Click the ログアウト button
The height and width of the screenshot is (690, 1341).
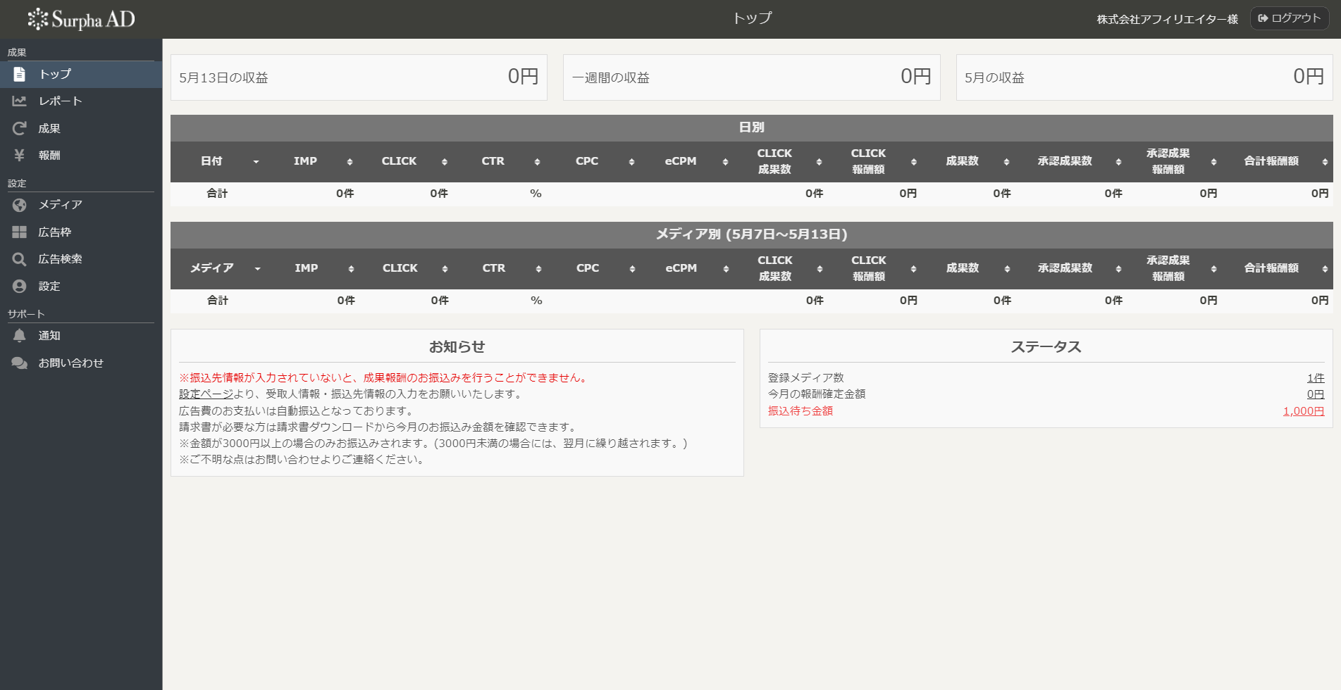(1289, 18)
